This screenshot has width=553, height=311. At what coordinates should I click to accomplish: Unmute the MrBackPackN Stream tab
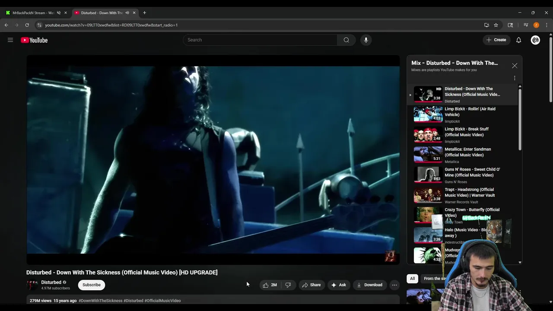(59, 13)
